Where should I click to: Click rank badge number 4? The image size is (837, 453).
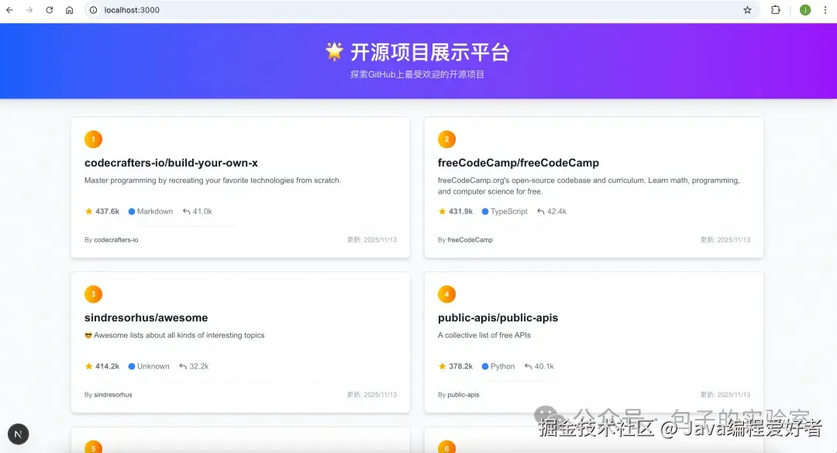[x=447, y=294]
